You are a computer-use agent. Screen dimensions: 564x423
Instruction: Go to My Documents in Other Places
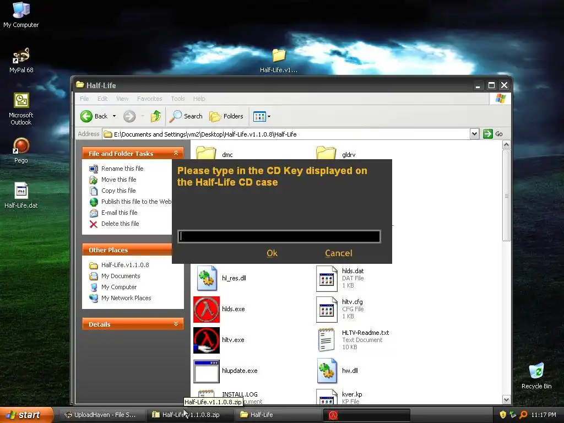(x=115, y=276)
